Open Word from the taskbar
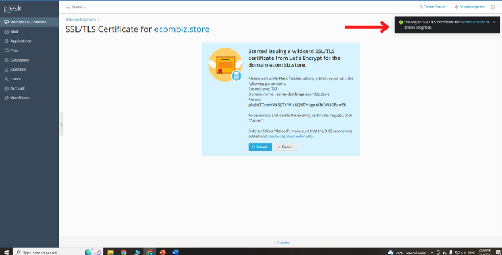This screenshot has width=502, height=255. point(175,253)
